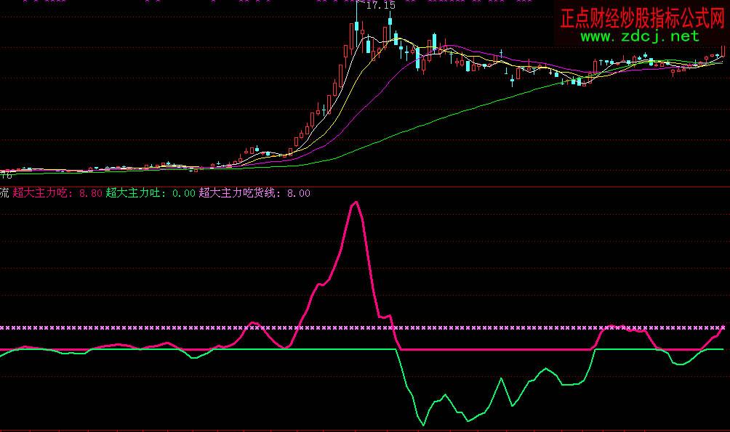The image size is (730, 432).
Task: Click the flat pink zero-line segment in indicator panel
Action: pyautogui.click(x=494, y=349)
